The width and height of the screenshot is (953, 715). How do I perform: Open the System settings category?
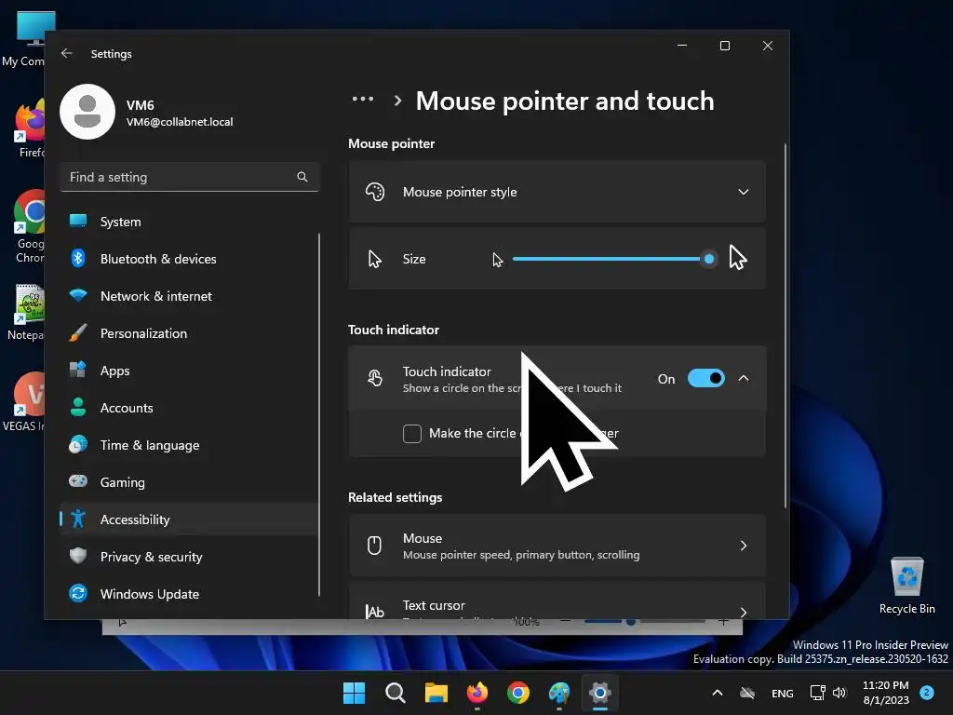click(190, 222)
